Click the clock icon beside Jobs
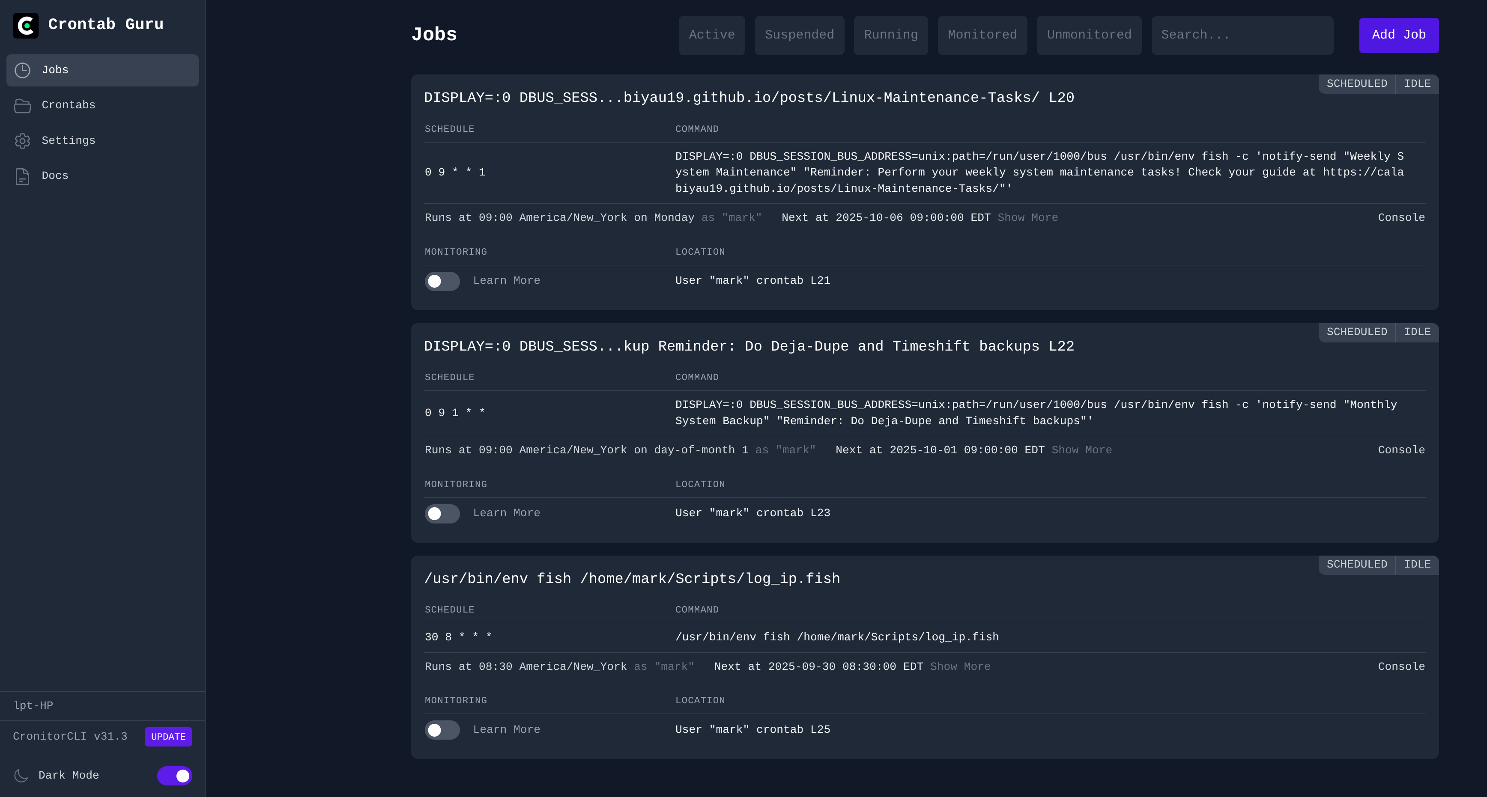The height and width of the screenshot is (797, 1487). click(x=23, y=70)
